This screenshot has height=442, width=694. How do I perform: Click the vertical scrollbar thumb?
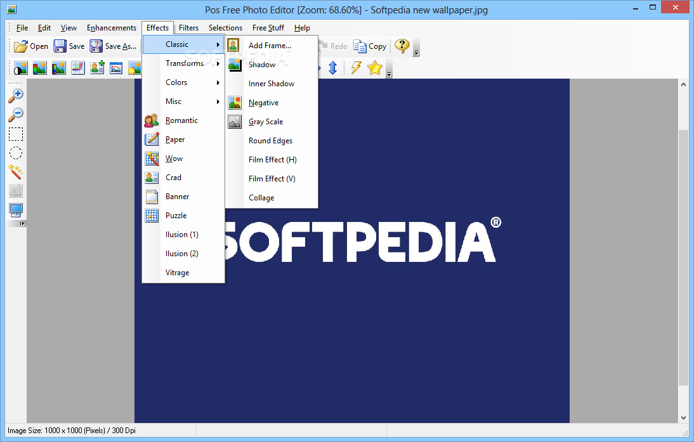(x=683, y=258)
